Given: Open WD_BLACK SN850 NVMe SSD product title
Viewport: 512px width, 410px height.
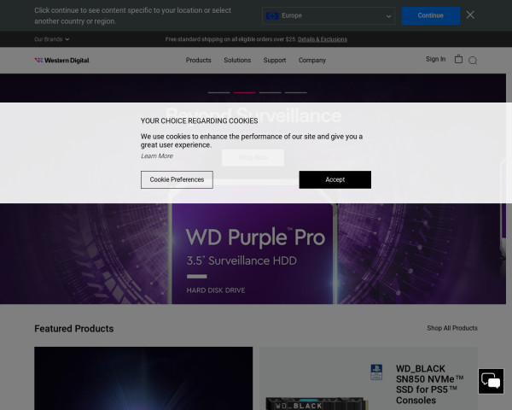Looking at the screenshot, I should click(429, 384).
